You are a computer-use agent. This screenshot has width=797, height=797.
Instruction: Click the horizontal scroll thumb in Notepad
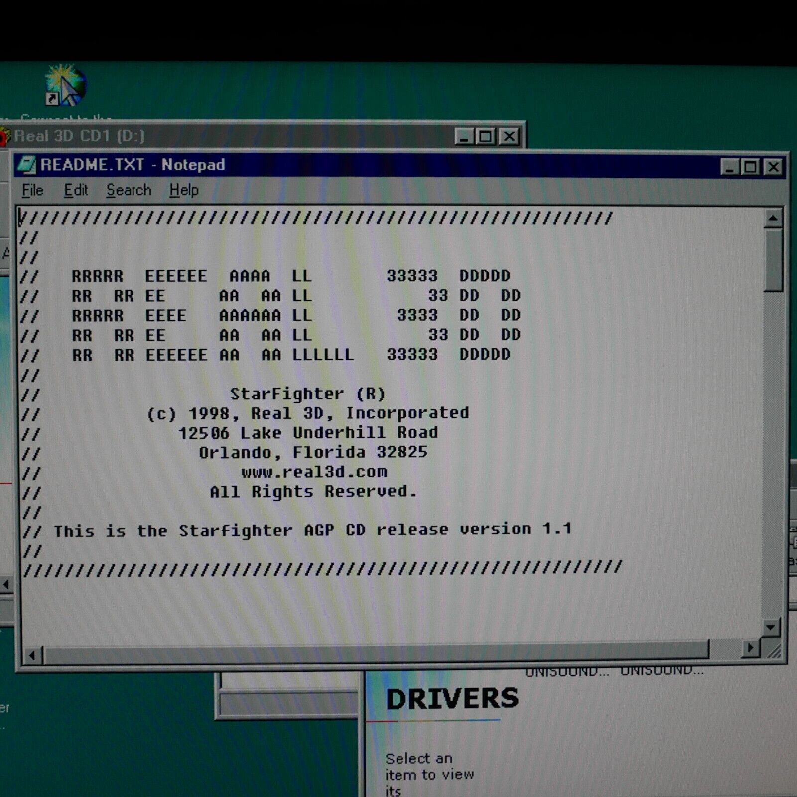[376, 652]
